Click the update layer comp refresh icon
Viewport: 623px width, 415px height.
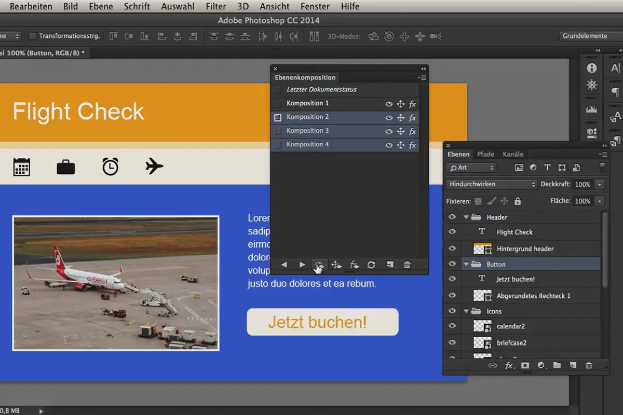tap(371, 265)
